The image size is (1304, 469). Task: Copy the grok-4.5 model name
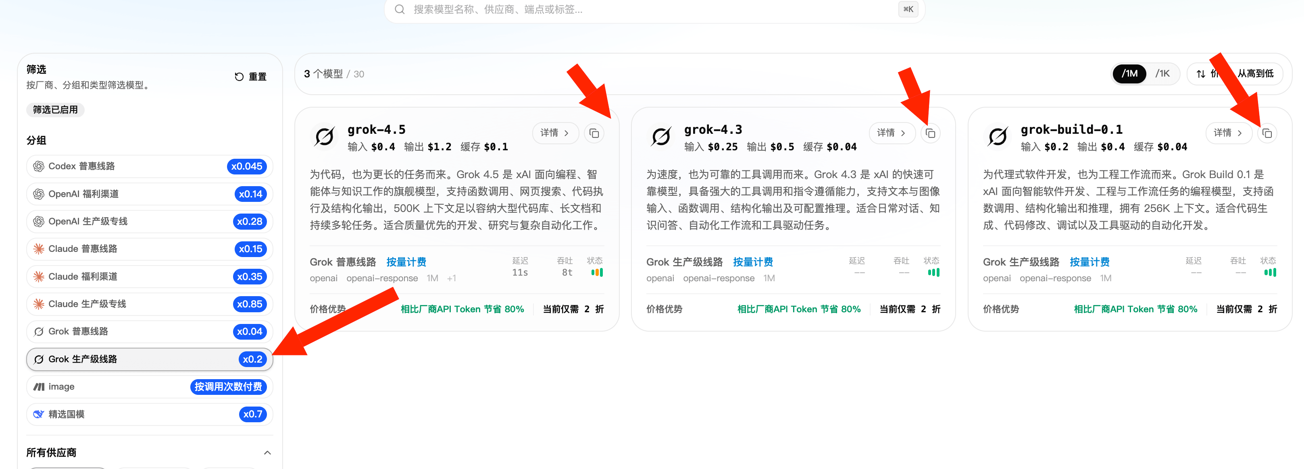pos(594,133)
